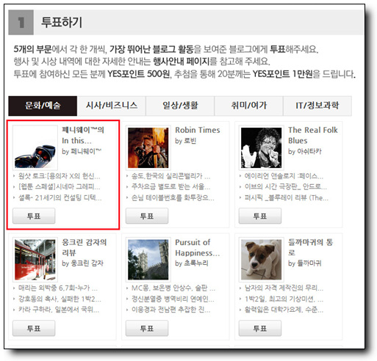Open Pursuit of Happiness... title link
The height and width of the screenshot is (361, 377).
[x=198, y=247]
